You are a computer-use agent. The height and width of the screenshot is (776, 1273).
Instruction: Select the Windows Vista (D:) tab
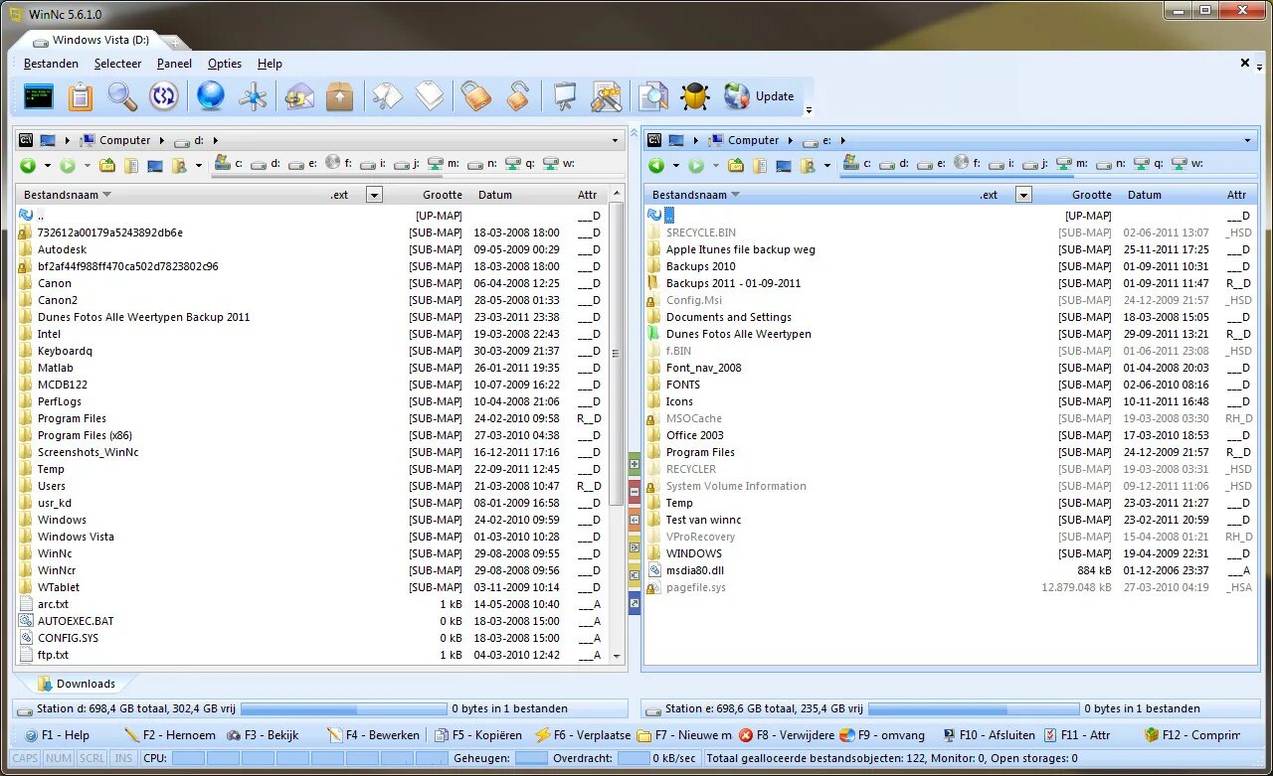point(92,41)
